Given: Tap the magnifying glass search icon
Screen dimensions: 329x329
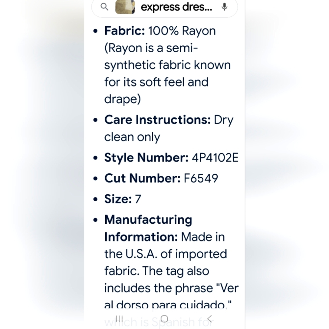Looking at the screenshot, I should pos(104,7).
